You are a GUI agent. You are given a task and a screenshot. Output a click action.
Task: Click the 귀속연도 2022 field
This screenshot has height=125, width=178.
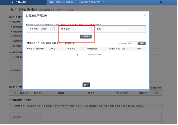click(x=48, y=29)
